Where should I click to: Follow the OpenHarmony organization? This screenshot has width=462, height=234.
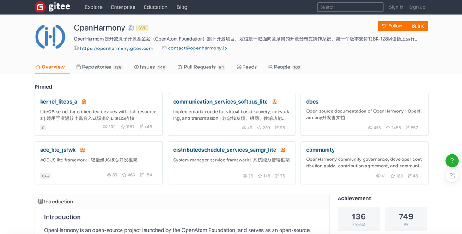392,26
